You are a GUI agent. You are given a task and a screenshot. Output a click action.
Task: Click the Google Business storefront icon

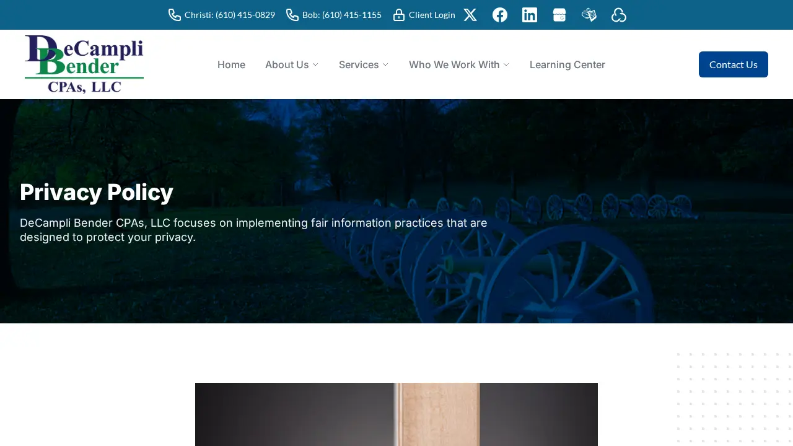pos(559,15)
